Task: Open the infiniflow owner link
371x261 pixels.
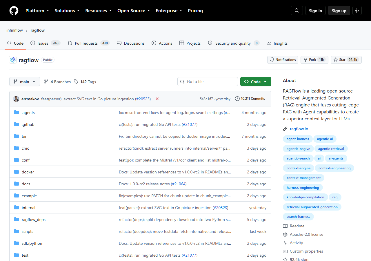Action: [14, 30]
